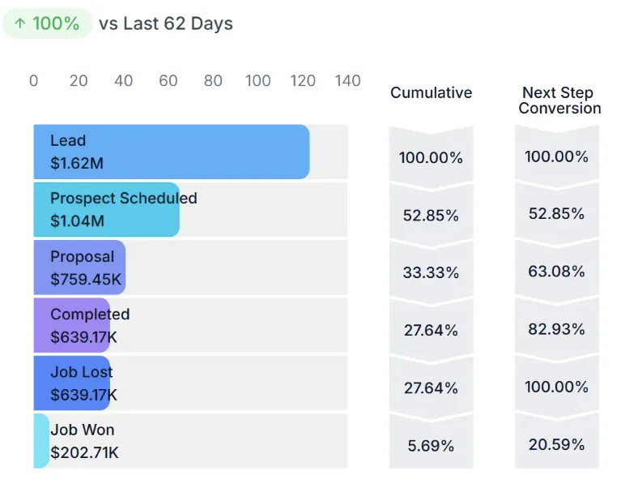Select the light-blue Job Won bar

[x=42, y=441]
